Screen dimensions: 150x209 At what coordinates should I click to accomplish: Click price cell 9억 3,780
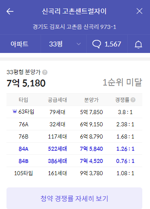point(91,173)
